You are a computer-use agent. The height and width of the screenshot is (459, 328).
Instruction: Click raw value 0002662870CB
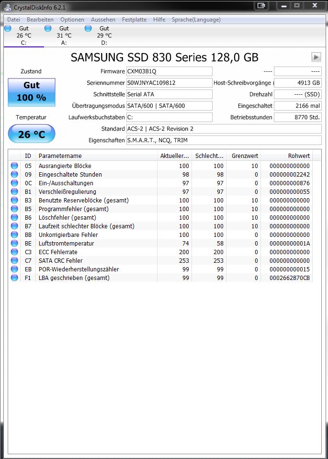(x=289, y=278)
